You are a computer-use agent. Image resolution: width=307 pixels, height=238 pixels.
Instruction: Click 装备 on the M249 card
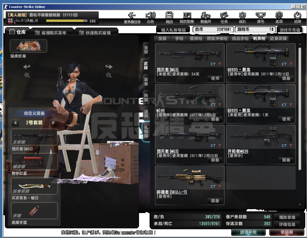[x=215, y=119]
